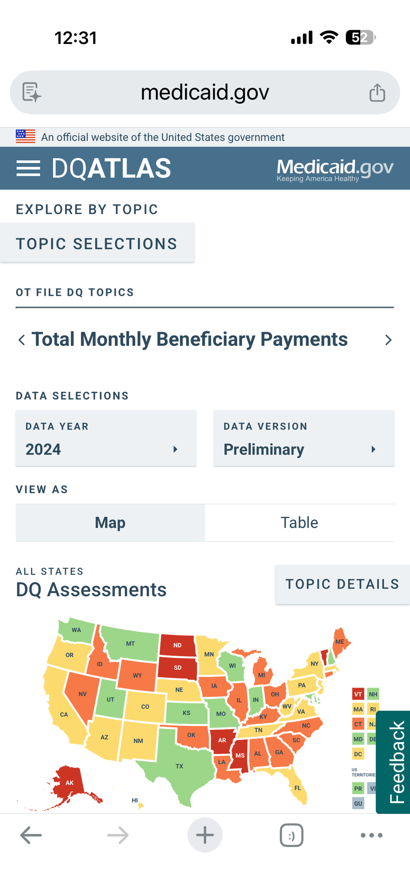Tap the browser share icon
This screenshot has width=410, height=890.
(377, 93)
